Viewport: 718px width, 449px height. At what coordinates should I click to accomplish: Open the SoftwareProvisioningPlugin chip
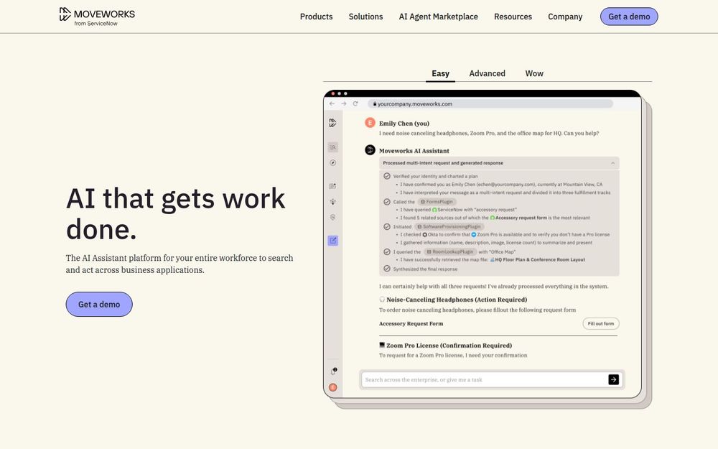click(x=449, y=227)
